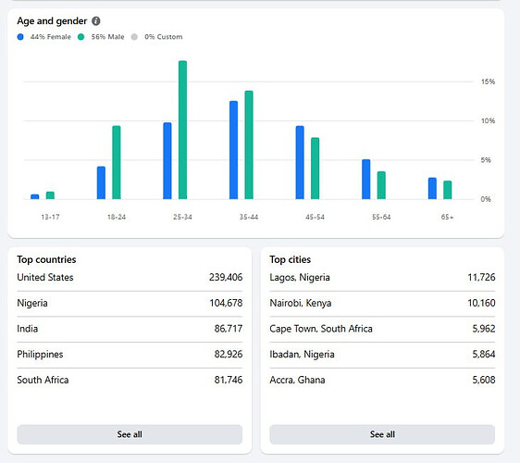Click the 11,726 value for Lagos
520x463 pixels.
pos(481,277)
